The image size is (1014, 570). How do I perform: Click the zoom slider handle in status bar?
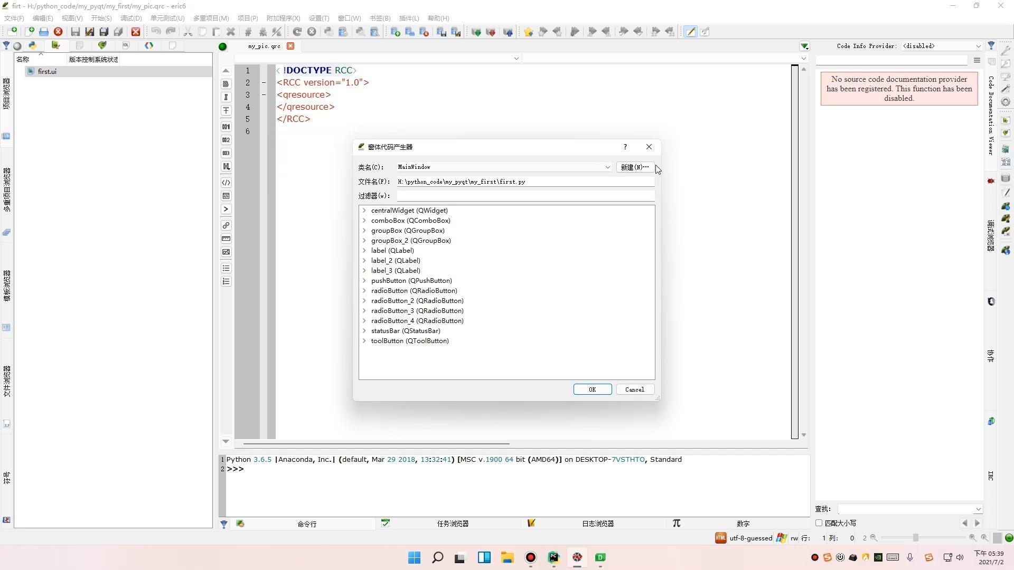coord(916,538)
